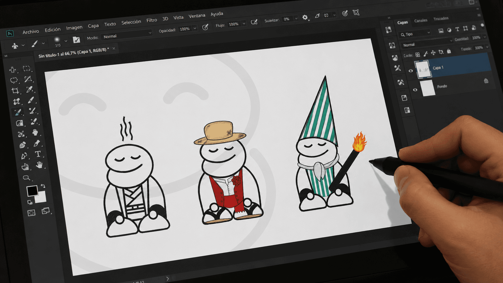Select the Capa 1 layer thumbnail
This screenshot has height=283, width=503.
pos(423,69)
